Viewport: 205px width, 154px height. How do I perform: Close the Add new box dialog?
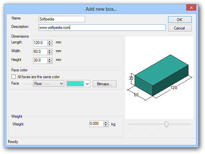click(191, 7)
